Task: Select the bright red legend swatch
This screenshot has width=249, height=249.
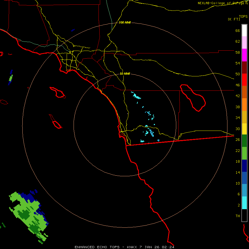Action: click(x=244, y=80)
